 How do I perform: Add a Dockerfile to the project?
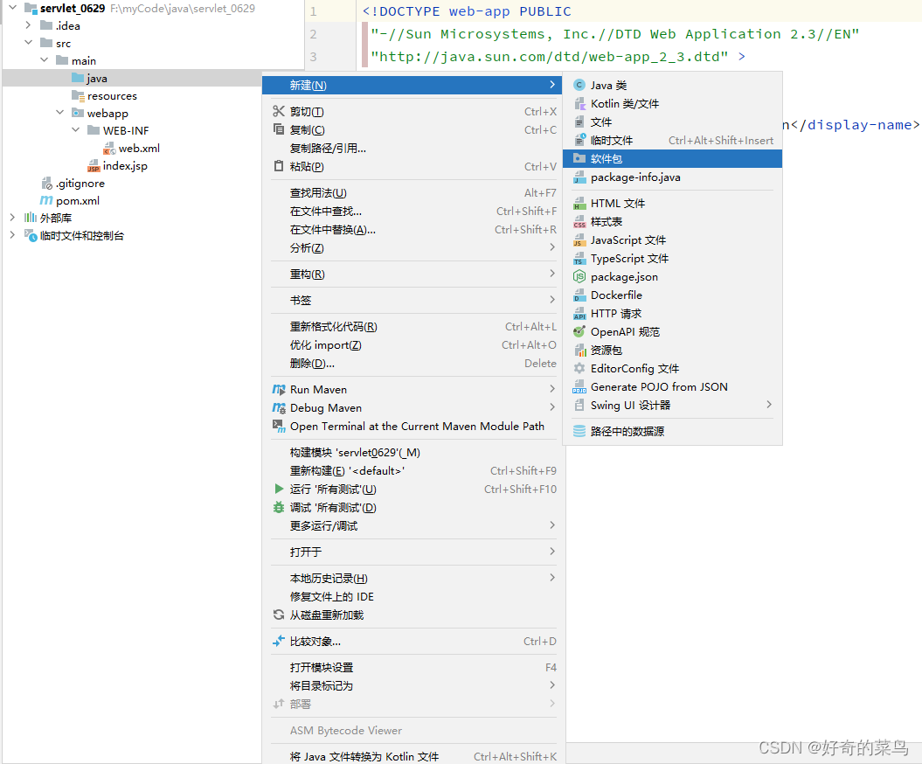point(610,295)
